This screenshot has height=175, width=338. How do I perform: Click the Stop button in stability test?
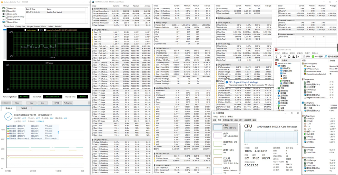pos(17,103)
